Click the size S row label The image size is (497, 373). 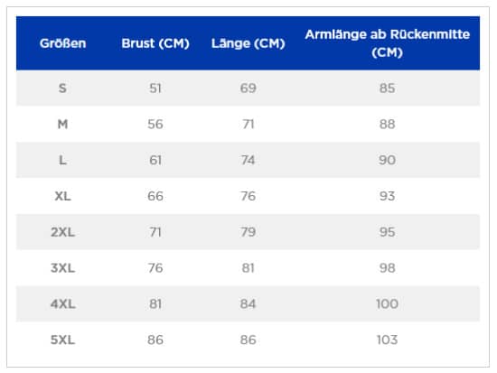point(62,89)
